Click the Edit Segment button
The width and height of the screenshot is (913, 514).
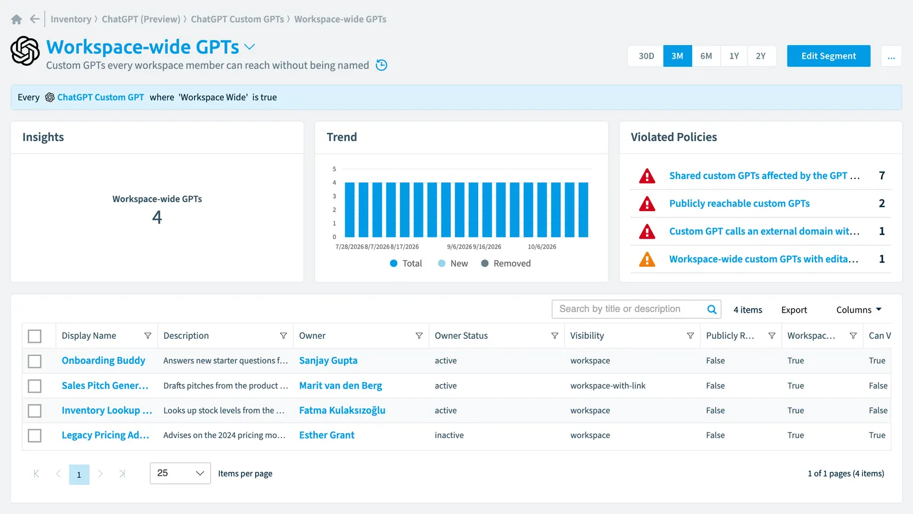click(x=829, y=56)
